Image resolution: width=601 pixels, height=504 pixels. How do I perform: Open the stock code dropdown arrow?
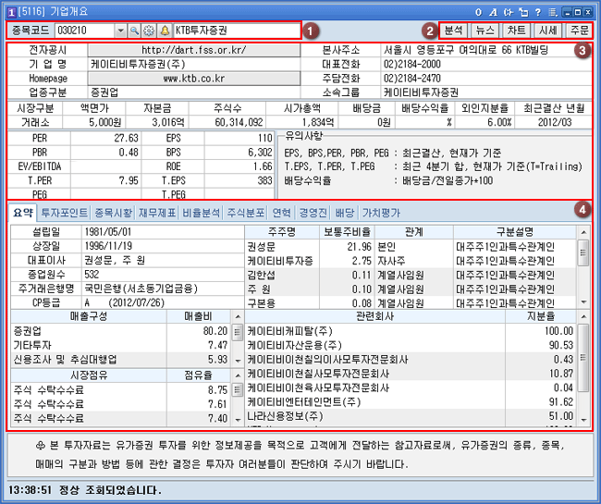point(120,31)
